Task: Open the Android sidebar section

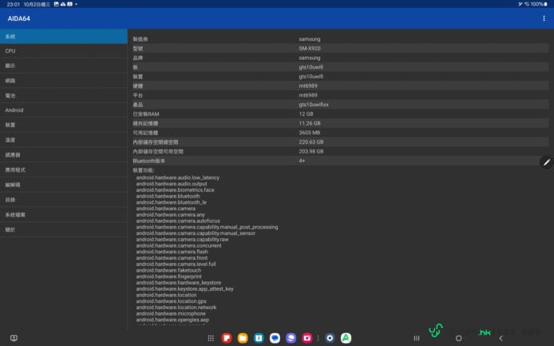Action: coord(64,110)
